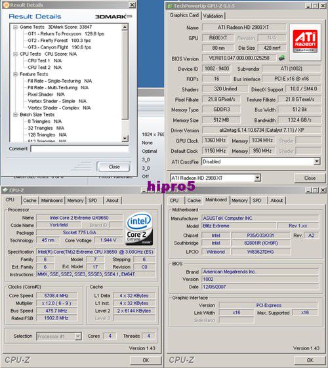Select Fill Rate - Multi-Texturing row
The height and width of the screenshot is (368, 328).
58,88
